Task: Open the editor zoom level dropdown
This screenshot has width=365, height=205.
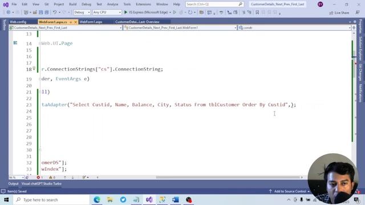Action: pyautogui.click(x=17, y=177)
